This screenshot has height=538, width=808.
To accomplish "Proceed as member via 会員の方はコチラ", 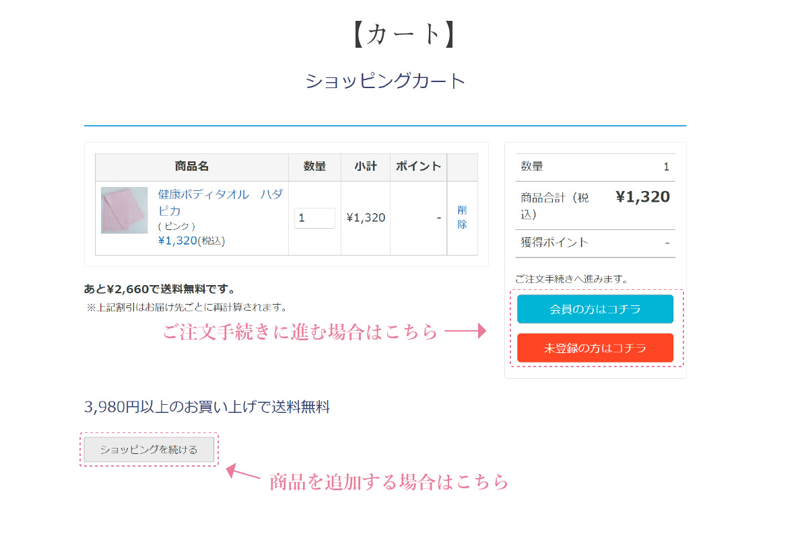I will pyautogui.click(x=595, y=309).
